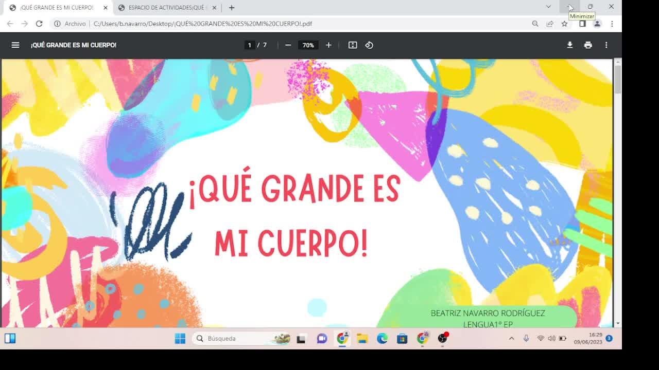Open the Chrome three-dot menu
This screenshot has height=370, width=659.
coord(612,24)
